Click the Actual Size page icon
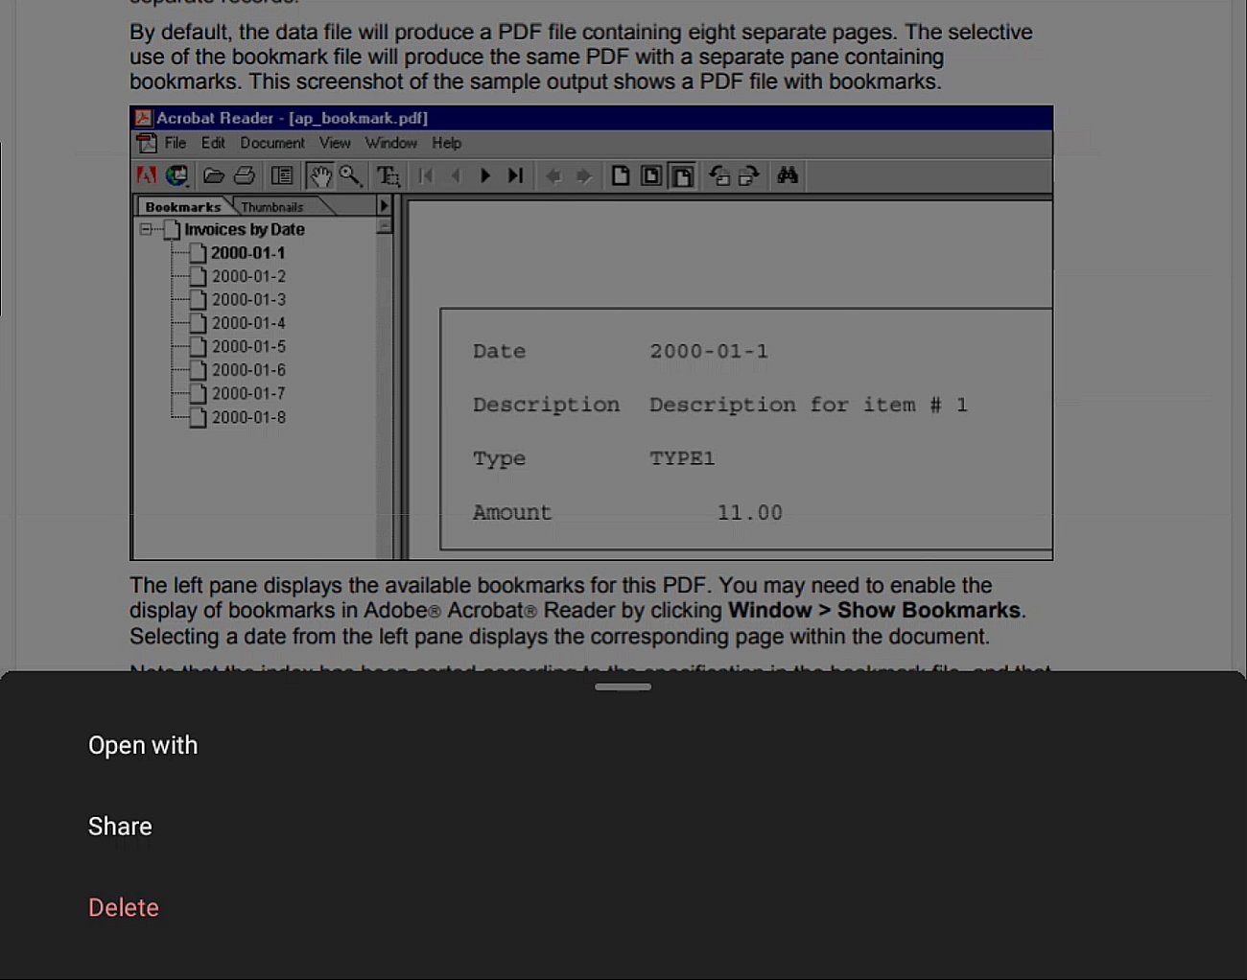 pos(621,175)
